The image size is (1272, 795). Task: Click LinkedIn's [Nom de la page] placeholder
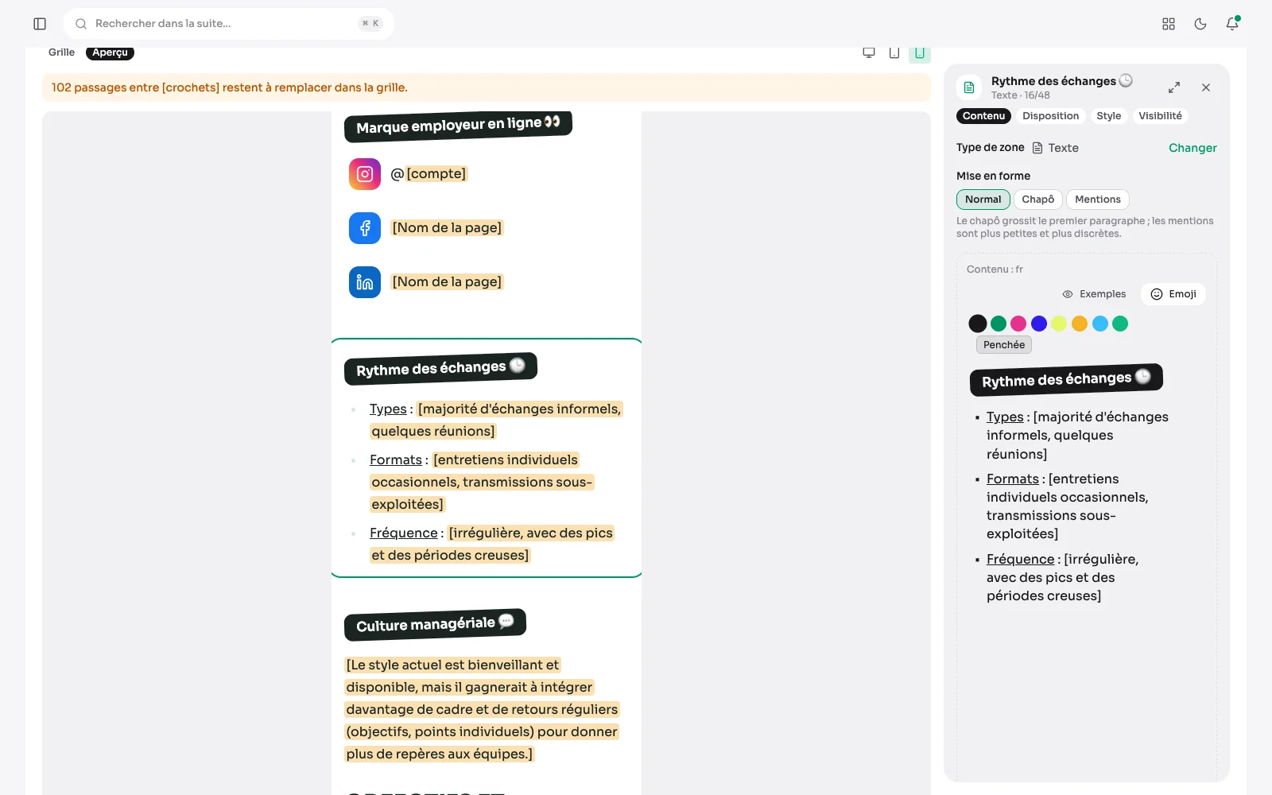(x=447, y=282)
